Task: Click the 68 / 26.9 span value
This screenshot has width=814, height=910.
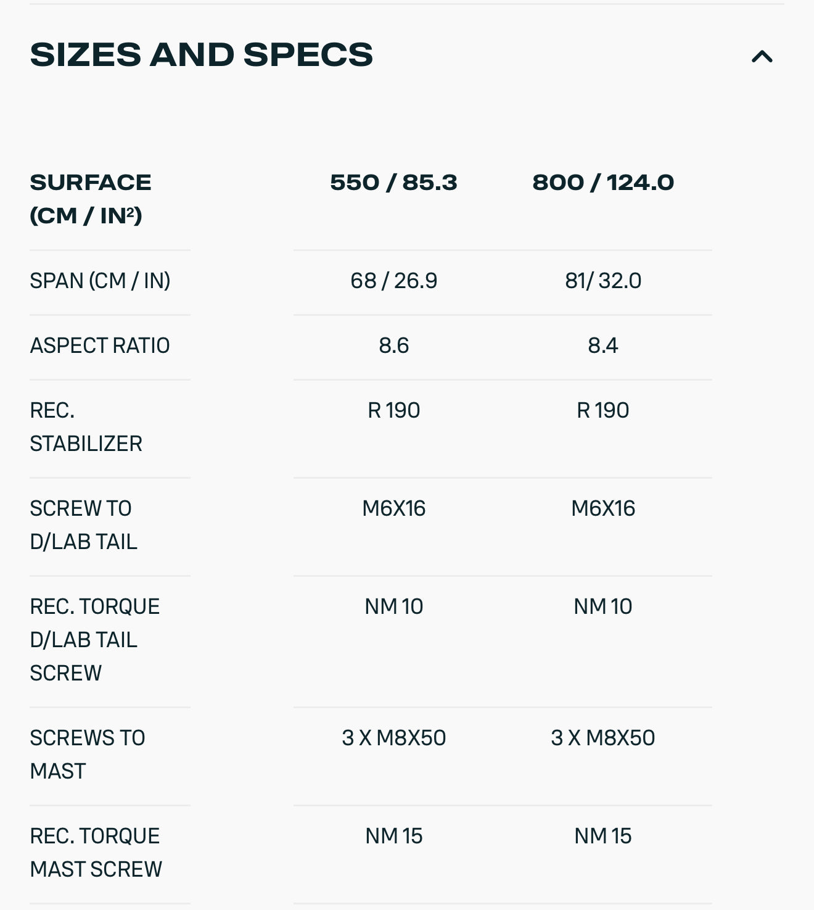Action: click(393, 281)
